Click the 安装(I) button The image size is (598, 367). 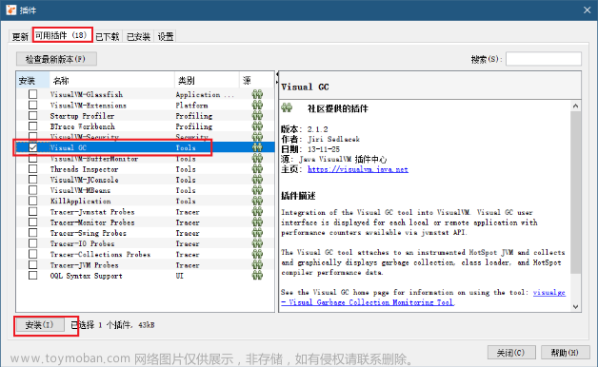pos(40,325)
